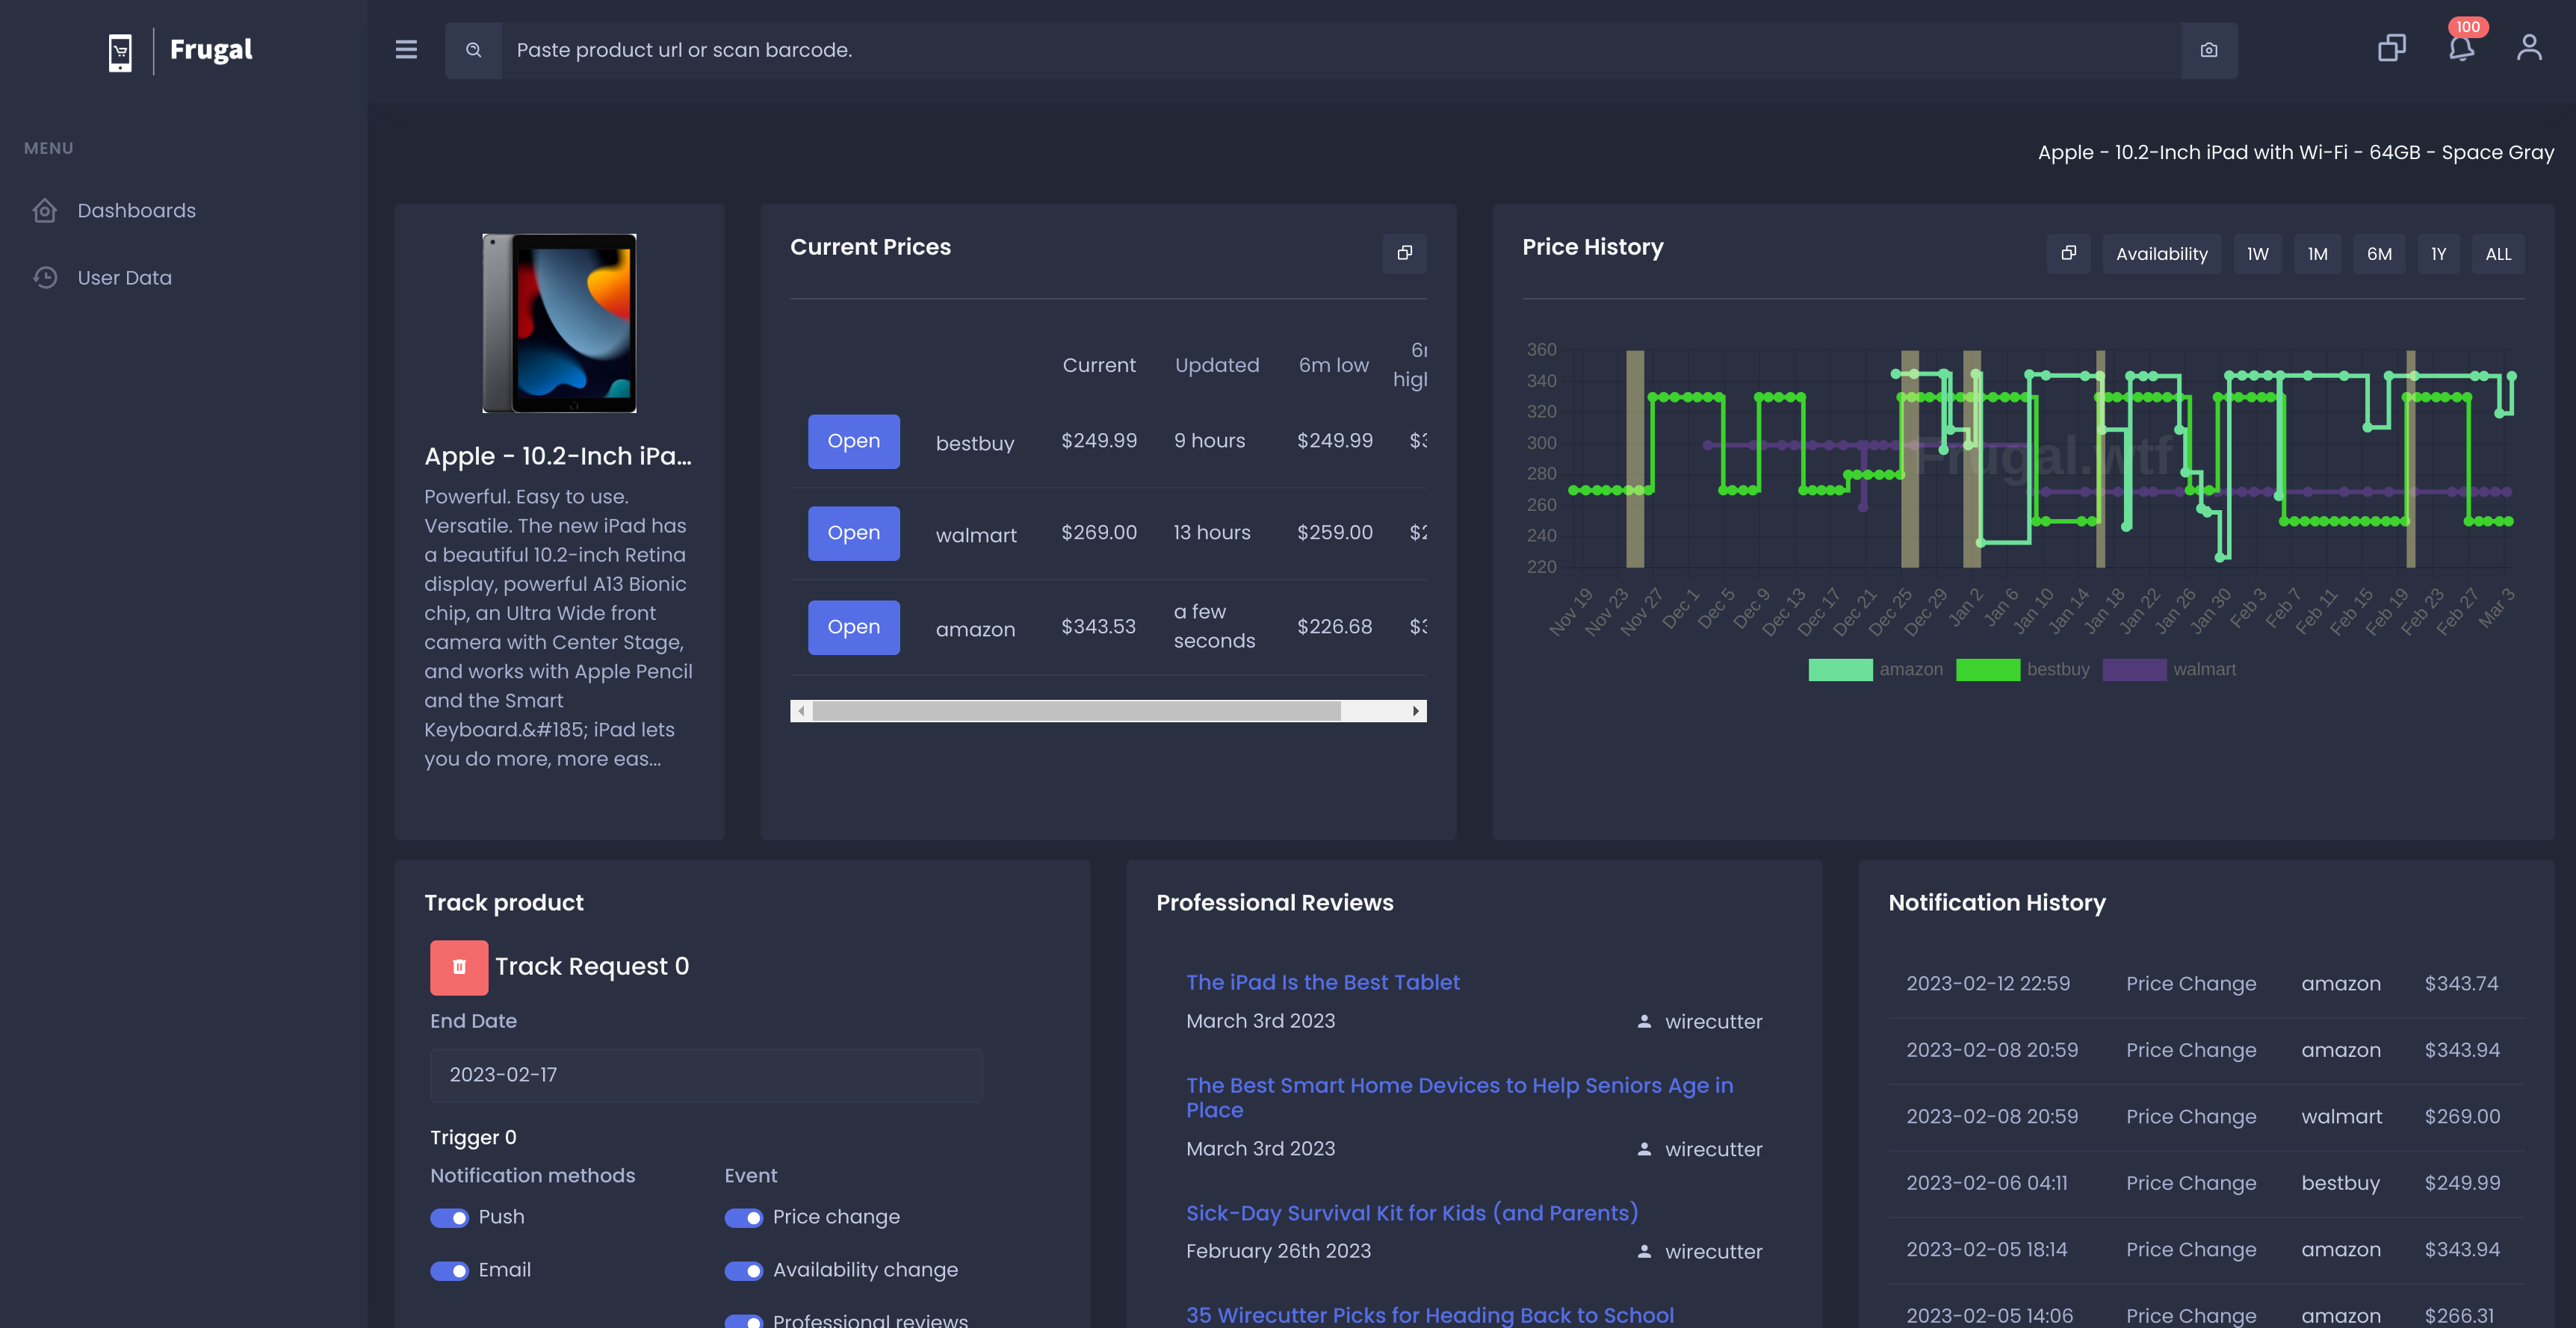
Task: Click the End Date field 2023-02-17
Action: click(x=706, y=1075)
